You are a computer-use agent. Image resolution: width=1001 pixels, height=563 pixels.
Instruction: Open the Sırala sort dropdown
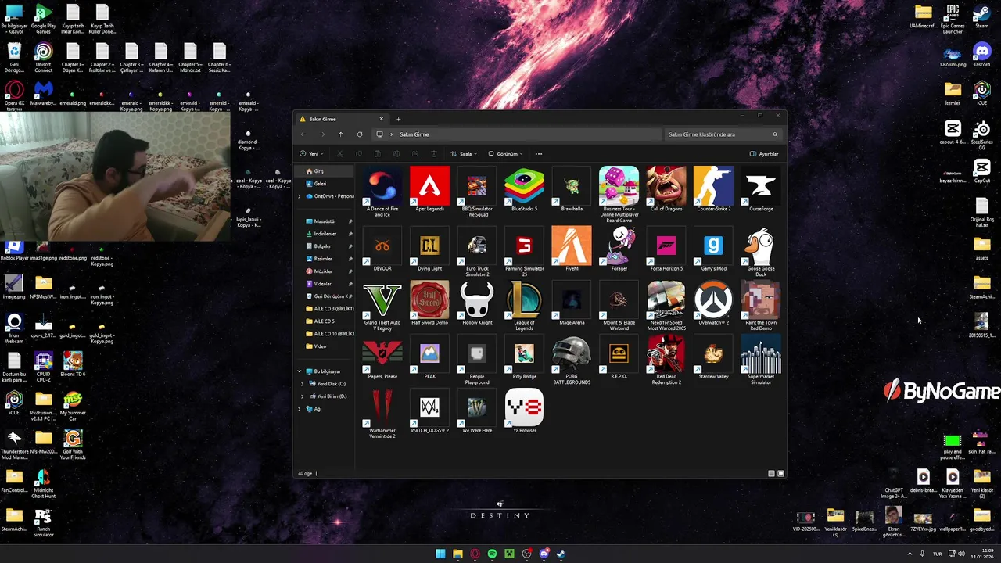(x=465, y=154)
